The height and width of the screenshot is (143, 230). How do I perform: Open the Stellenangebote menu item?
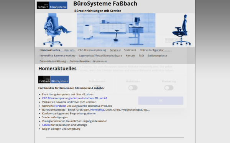tap(157, 56)
